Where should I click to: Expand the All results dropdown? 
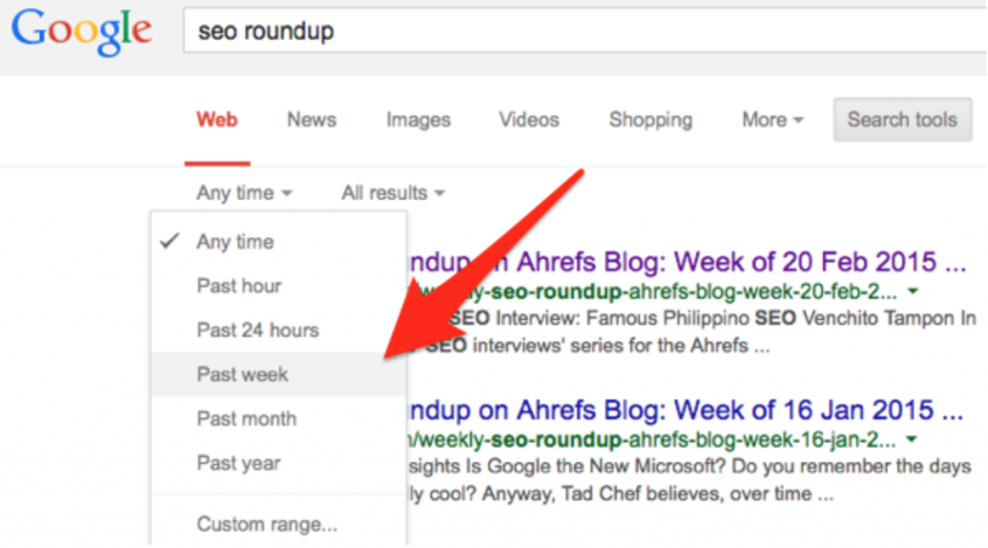click(x=393, y=193)
